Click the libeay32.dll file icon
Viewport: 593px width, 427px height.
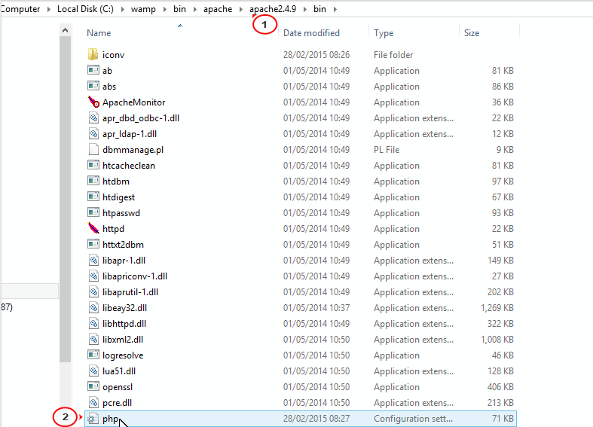93,308
